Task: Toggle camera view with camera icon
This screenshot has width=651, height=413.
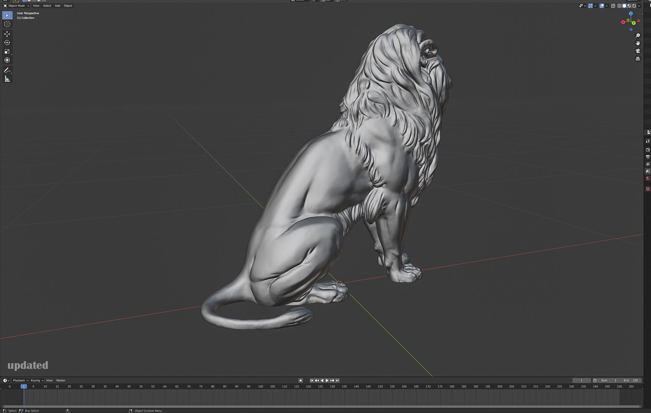Action: (x=638, y=51)
